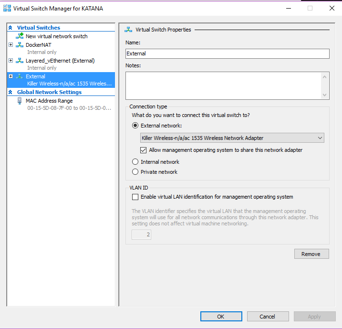Click the icon beside the selected External switch
This screenshot has height=329, width=342.
point(20,76)
